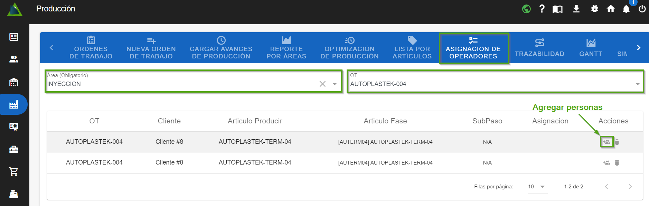Click the download icon in header

(x=576, y=9)
